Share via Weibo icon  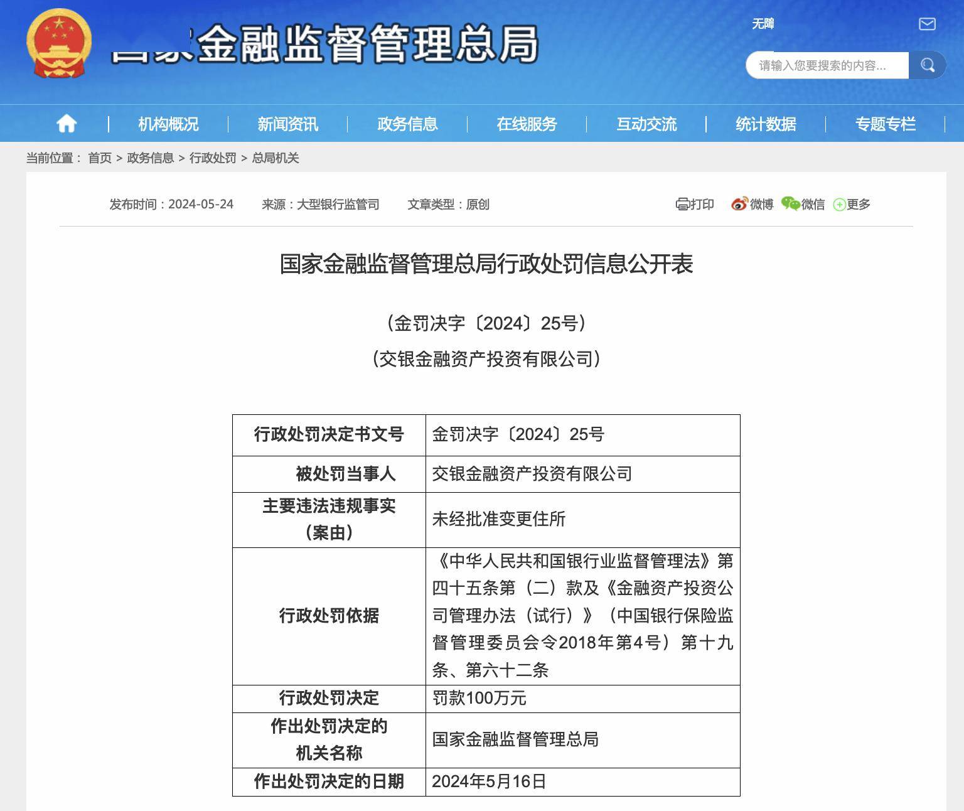[x=739, y=204]
